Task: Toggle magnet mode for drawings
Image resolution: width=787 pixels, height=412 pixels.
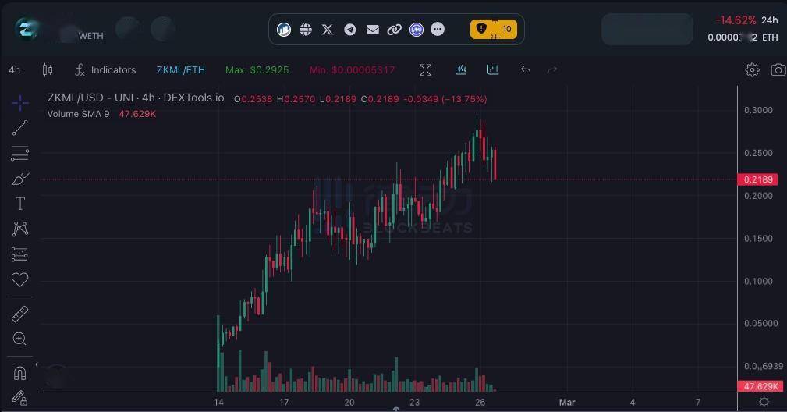Action: coord(20,372)
